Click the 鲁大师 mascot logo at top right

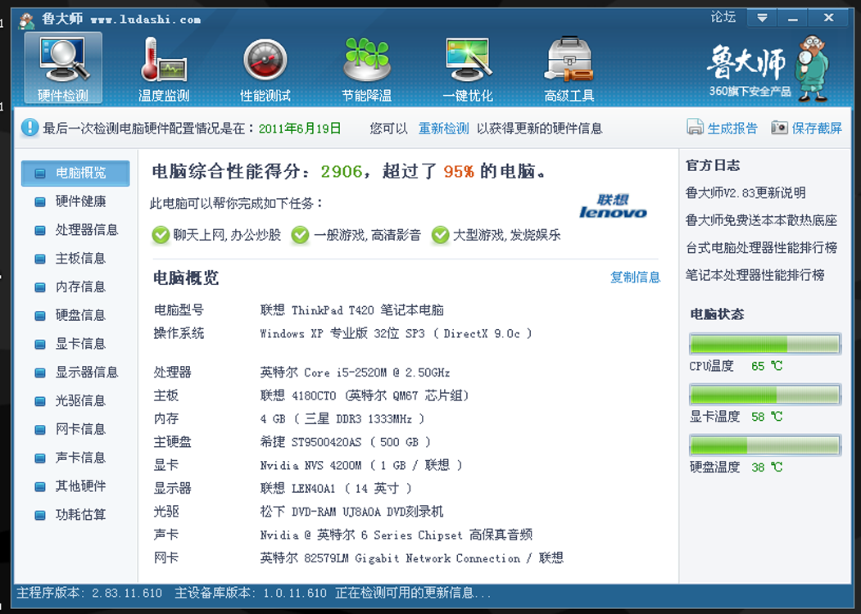[x=768, y=69]
